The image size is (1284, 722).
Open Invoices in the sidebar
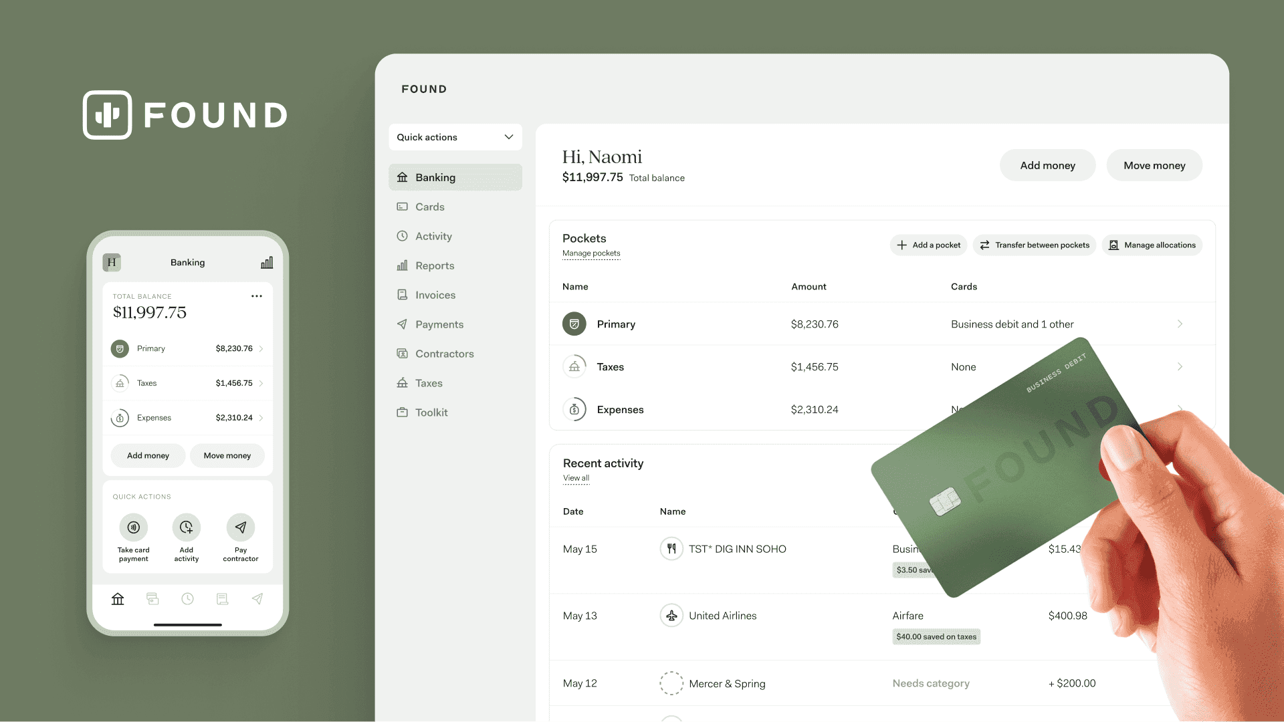tap(435, 295)
